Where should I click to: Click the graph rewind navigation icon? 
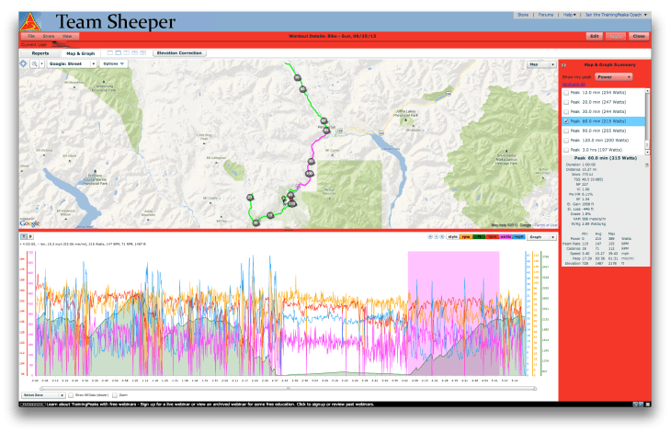pos(430,237)
